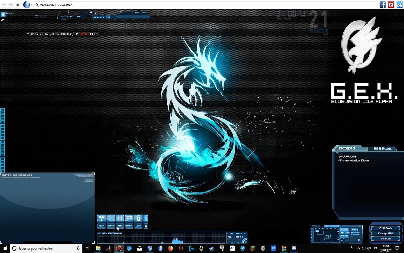The height and width of the screenshot is (253, 404).
Task: Click the WARFRAME note text
Action: coord(347,157)
